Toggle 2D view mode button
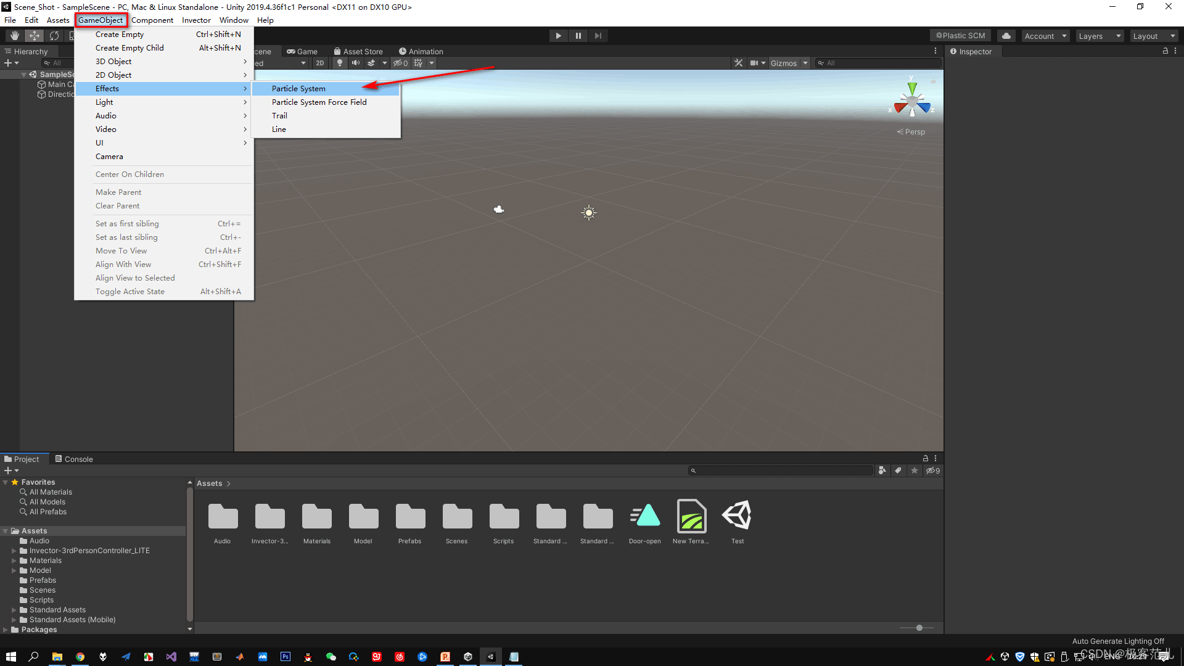Viewport: 1184px width, 666px height. [x=319, y=63]
